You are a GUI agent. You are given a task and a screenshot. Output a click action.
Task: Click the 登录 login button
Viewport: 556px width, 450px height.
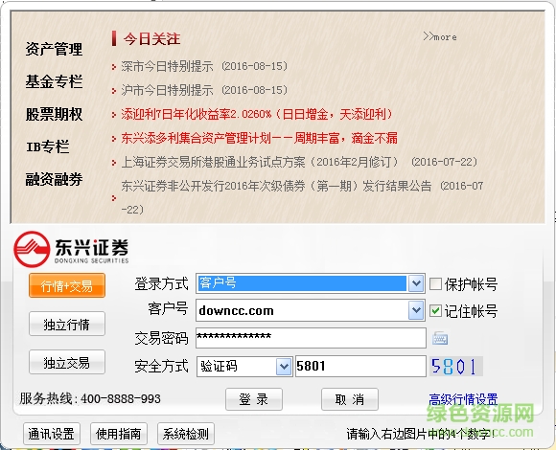click(x=254, y=399)
